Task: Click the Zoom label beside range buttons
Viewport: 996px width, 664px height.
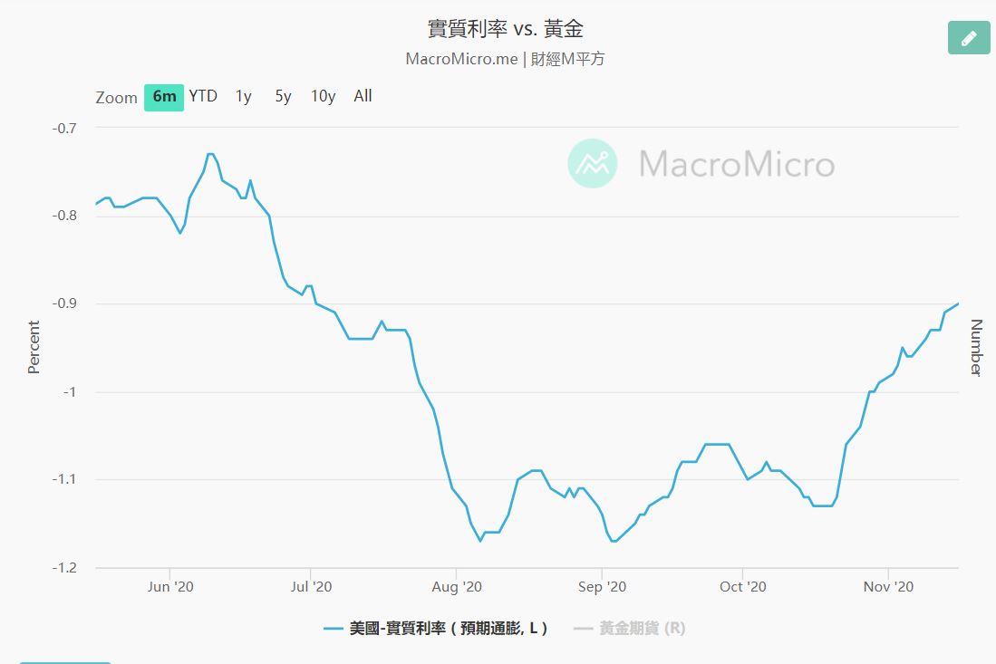Action: coord(117,98)
